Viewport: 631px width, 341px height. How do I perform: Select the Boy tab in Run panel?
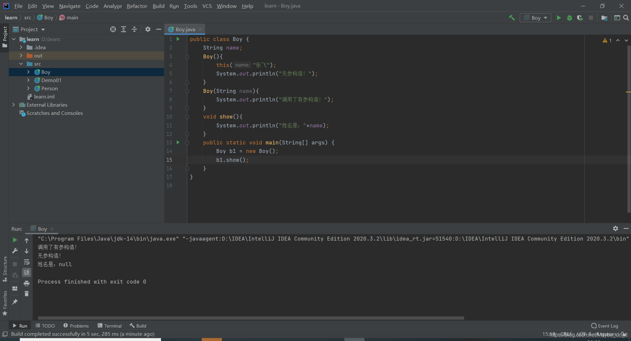tap(42, 229)
